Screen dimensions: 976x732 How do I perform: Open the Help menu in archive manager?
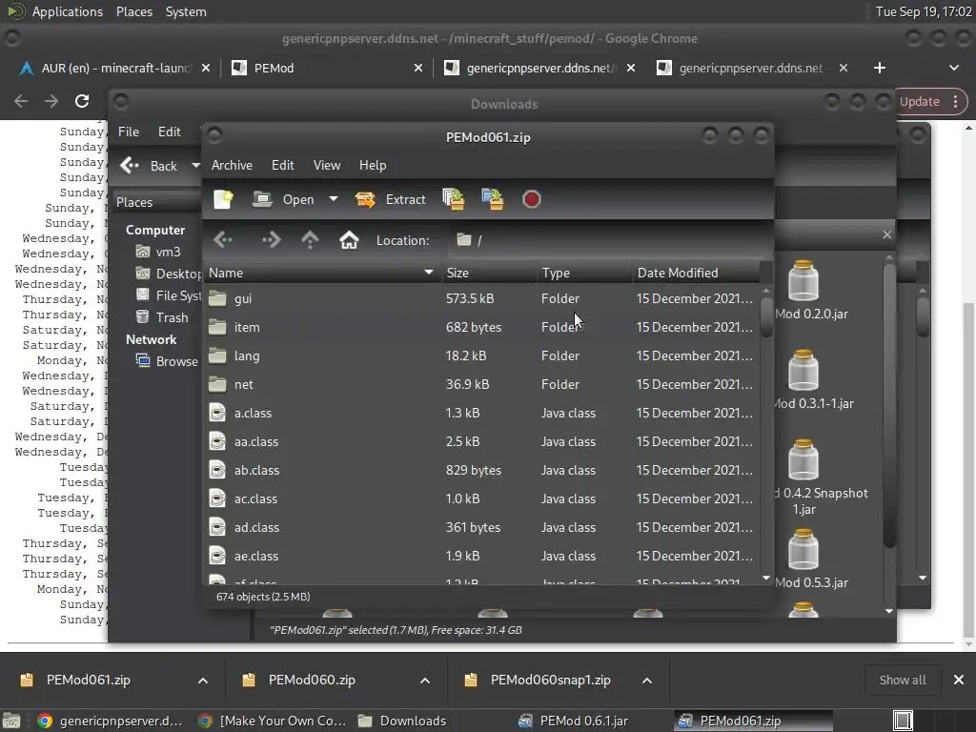click(373, 165)
